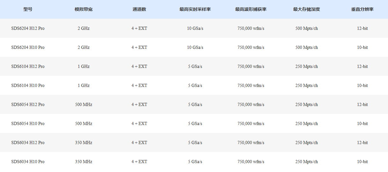Screen dimensions: 388x172
Task: Click the 500 Mpts/ch cell for SDS6204 H10 Pro
Action: click(306, 47)
